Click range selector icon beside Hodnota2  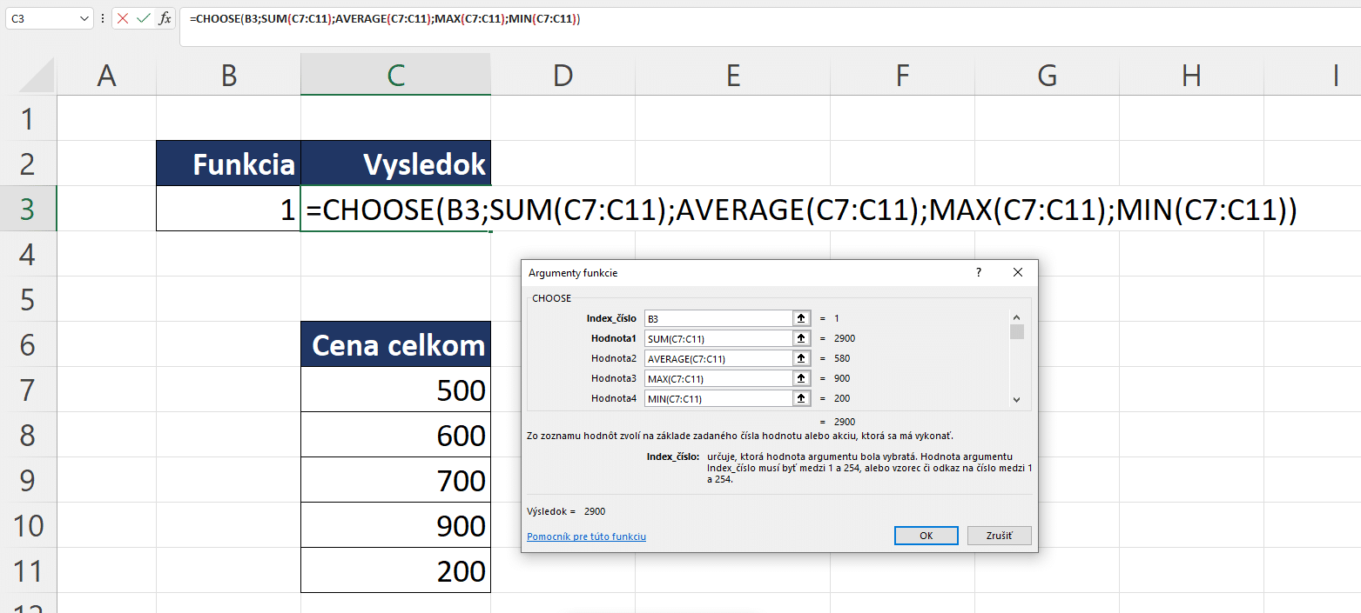pyautogui.click(x=801, y=358)
